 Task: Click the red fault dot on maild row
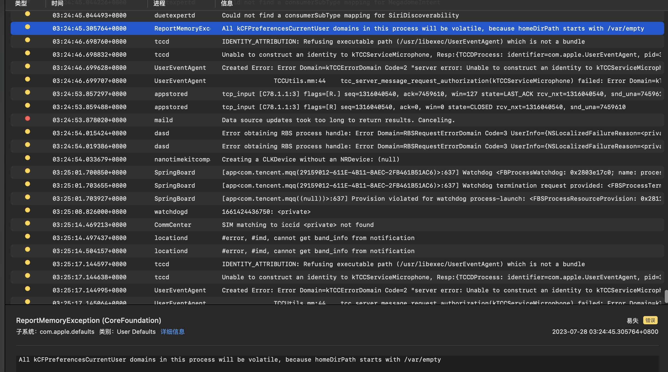click(x=28, y=119)
